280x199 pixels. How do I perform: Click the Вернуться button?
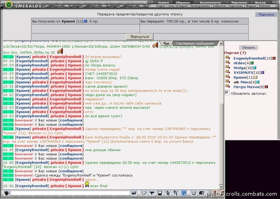tap(140, 36)
